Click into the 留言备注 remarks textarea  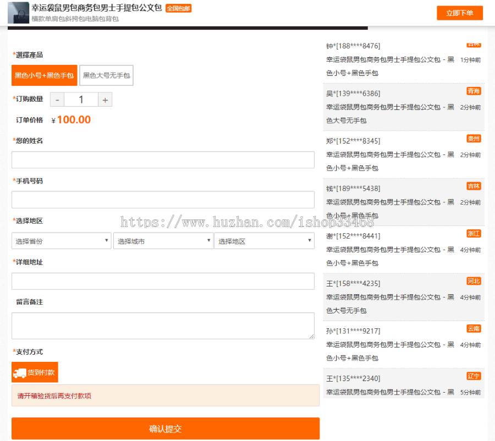tap(163, 326)
